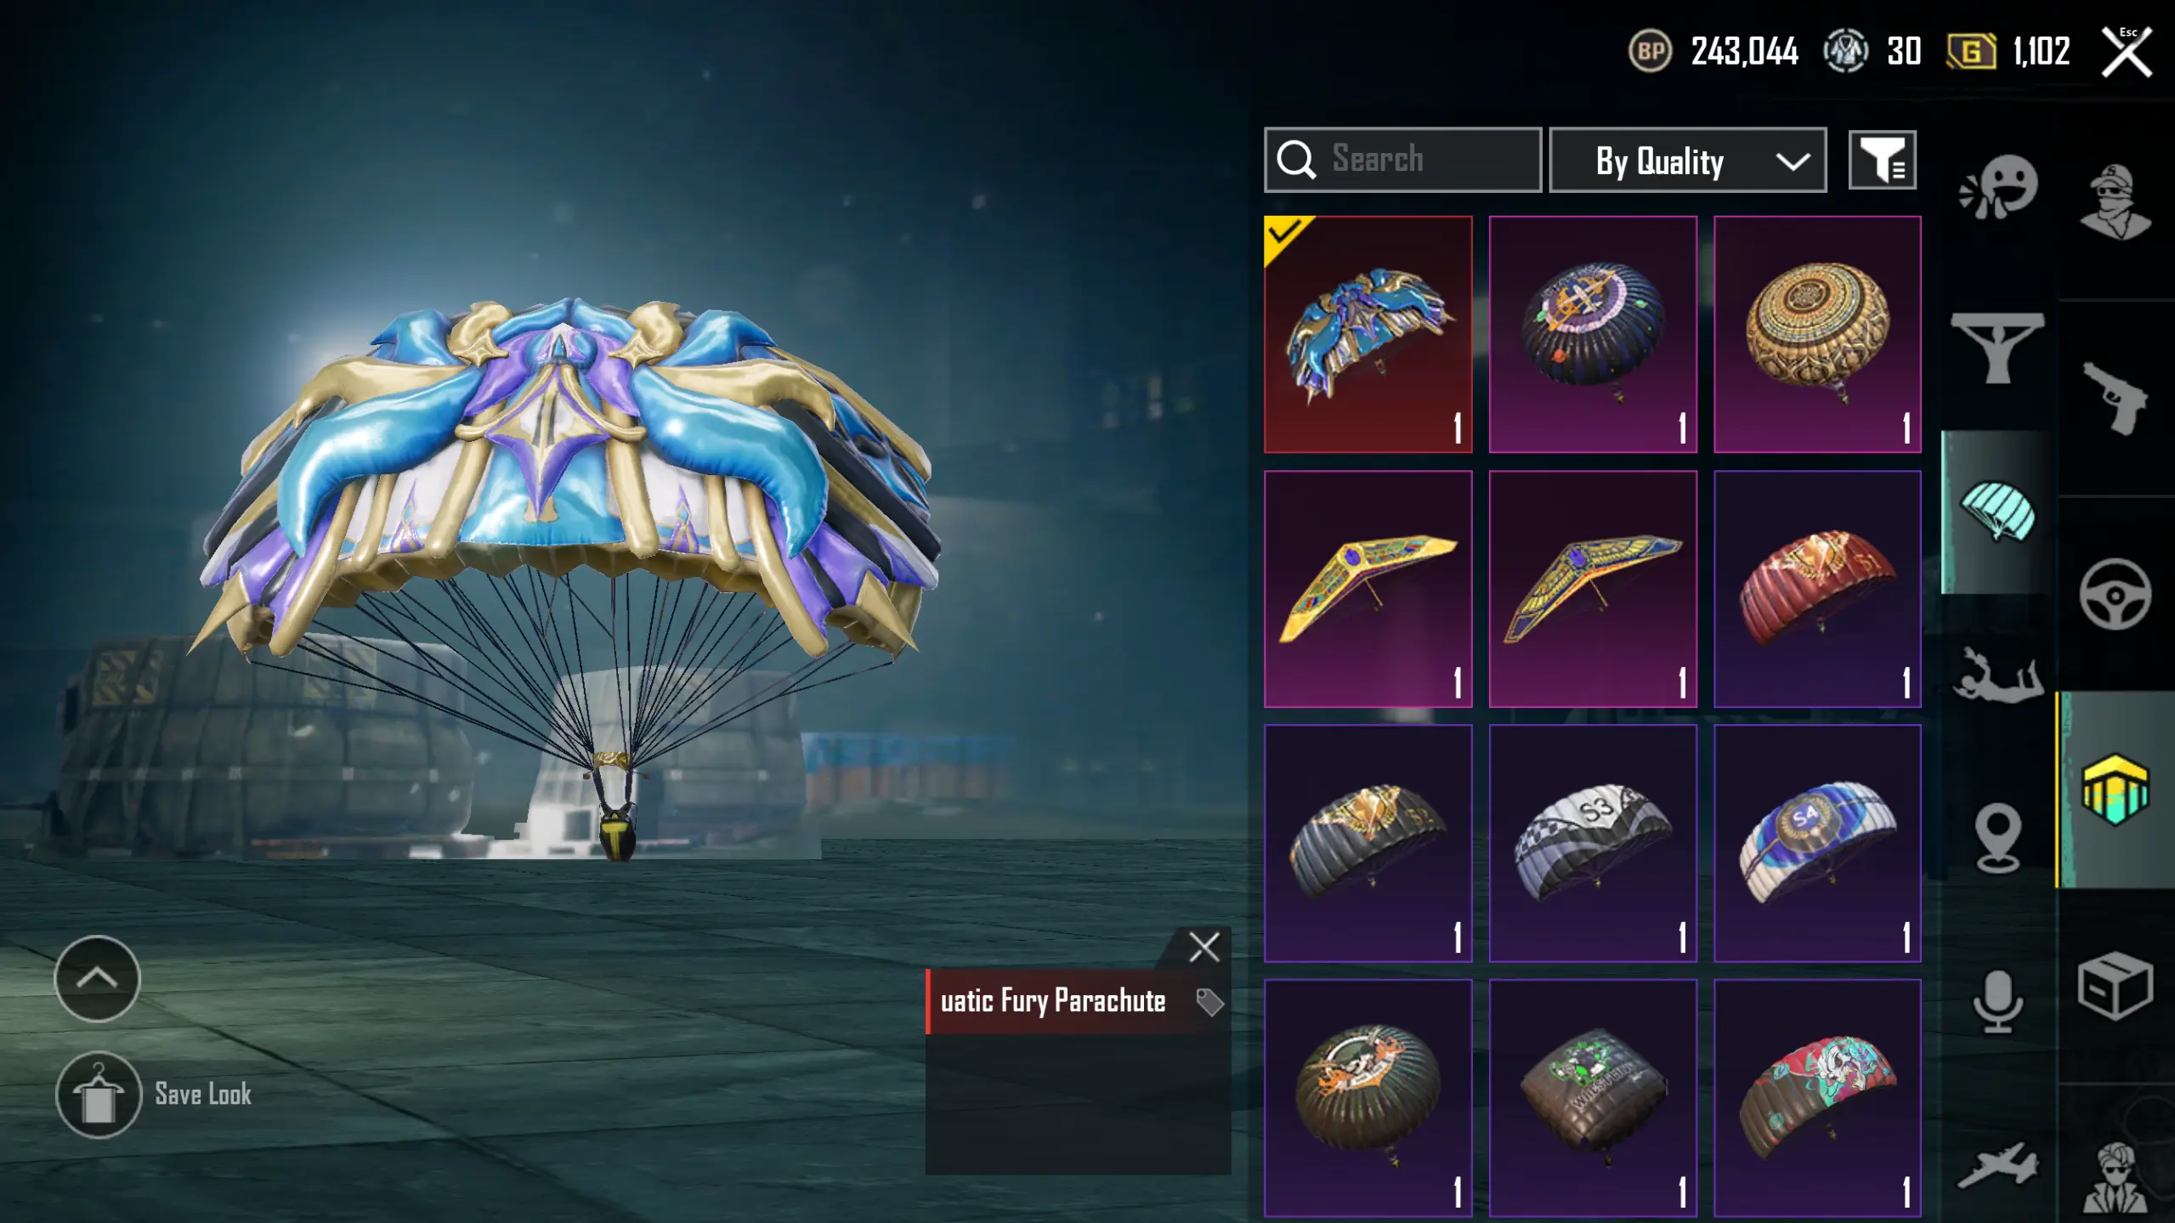The width and height of the screenshot is (2175, 1223).
Task: Open the skydiving pose category icon
Action: tap(1998, 675)
